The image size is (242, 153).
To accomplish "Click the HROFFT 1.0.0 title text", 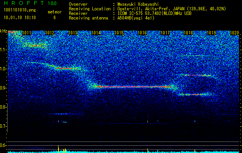I will point(30,3).
